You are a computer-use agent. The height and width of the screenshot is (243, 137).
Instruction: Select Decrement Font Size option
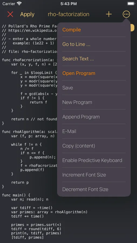pos(94,189)
